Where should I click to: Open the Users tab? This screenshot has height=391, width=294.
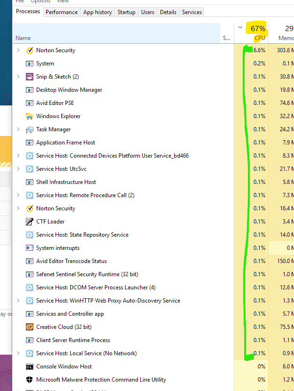[x=148, y=12]
